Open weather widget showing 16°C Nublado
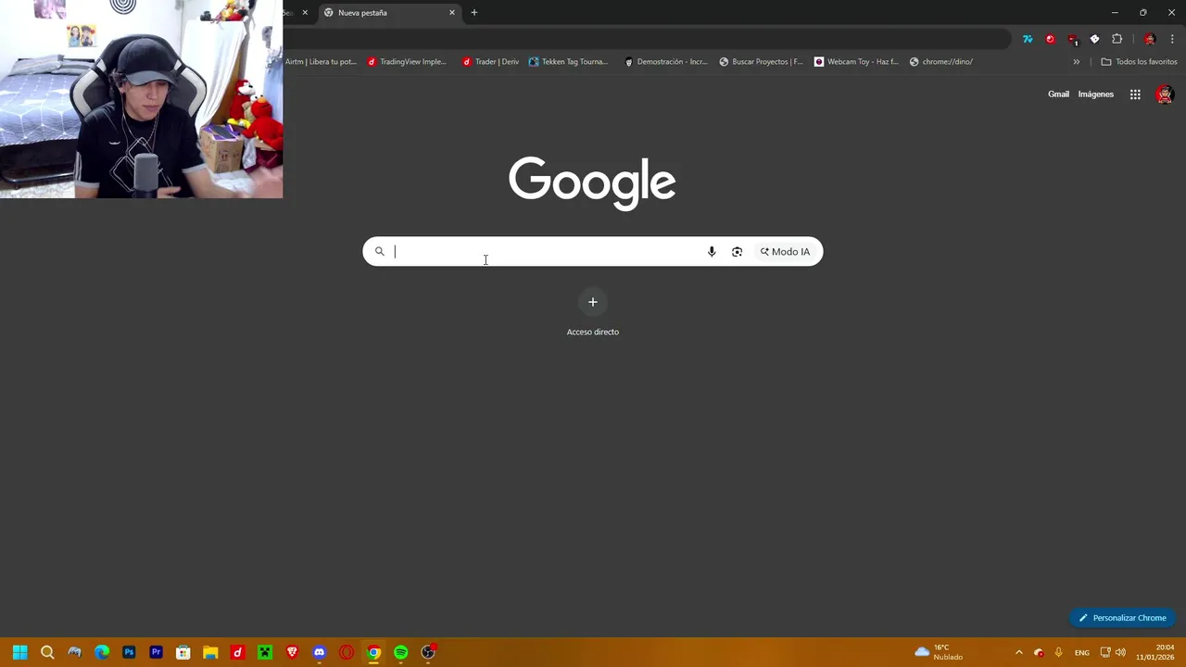This screenshot has height=667, width=1186. point(940,652)
